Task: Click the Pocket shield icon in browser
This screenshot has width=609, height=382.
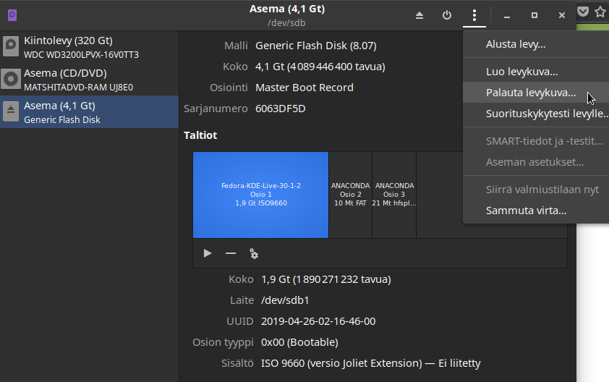Action: click(583, 12)
